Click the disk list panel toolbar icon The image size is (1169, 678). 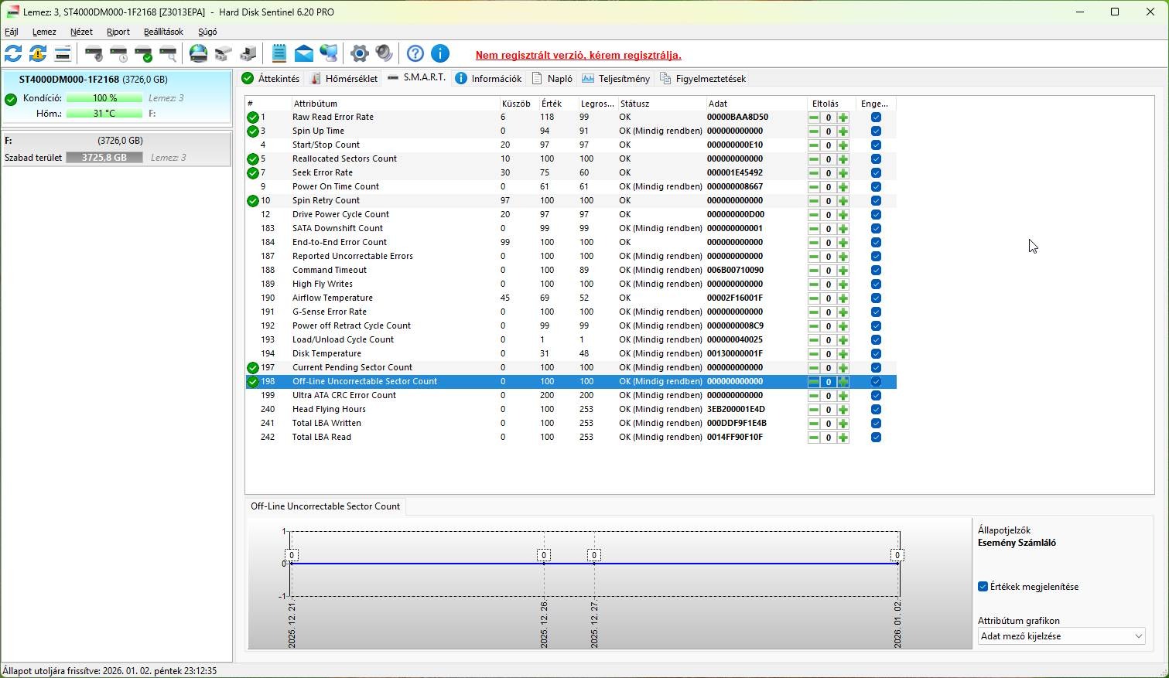[63, 53]
